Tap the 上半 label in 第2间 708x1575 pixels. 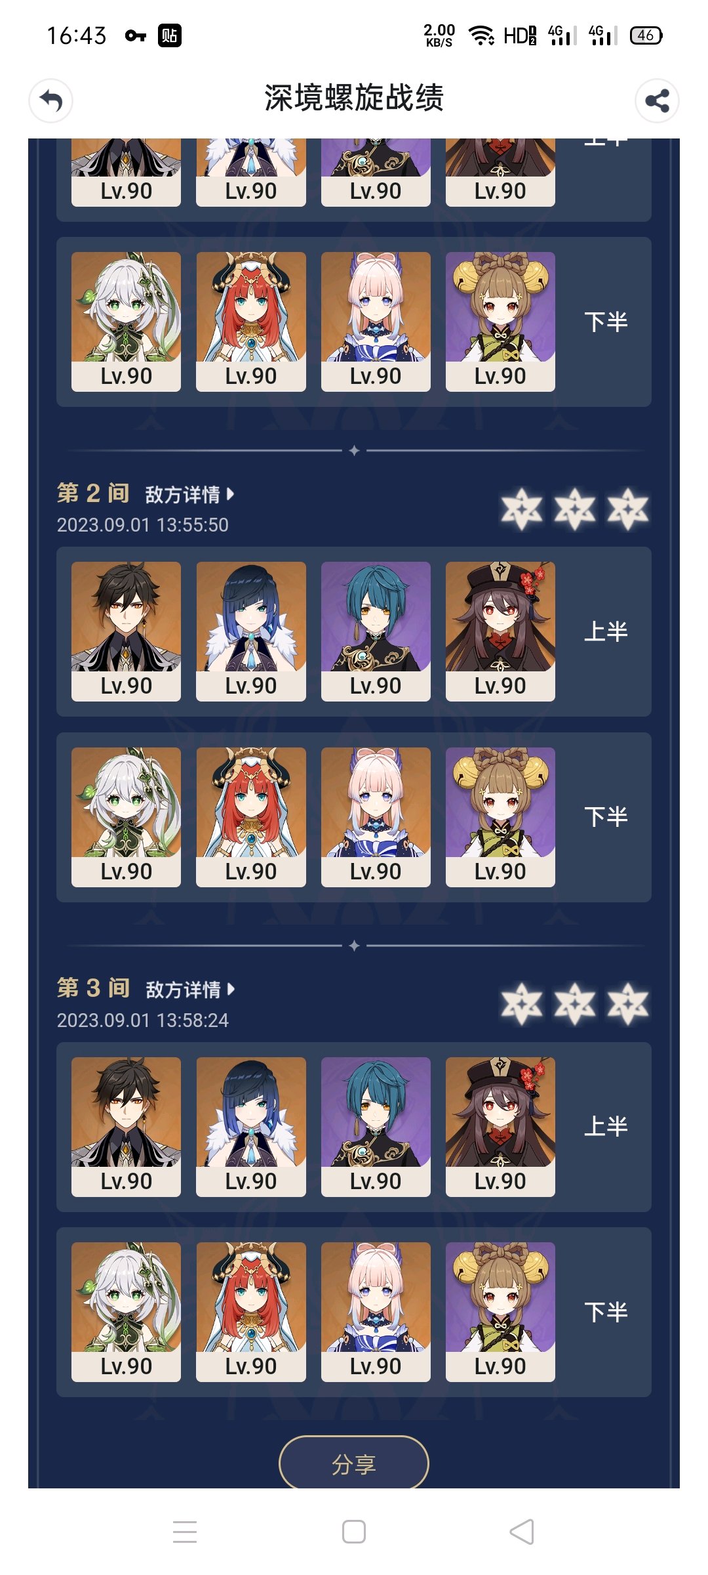[606, 631]
